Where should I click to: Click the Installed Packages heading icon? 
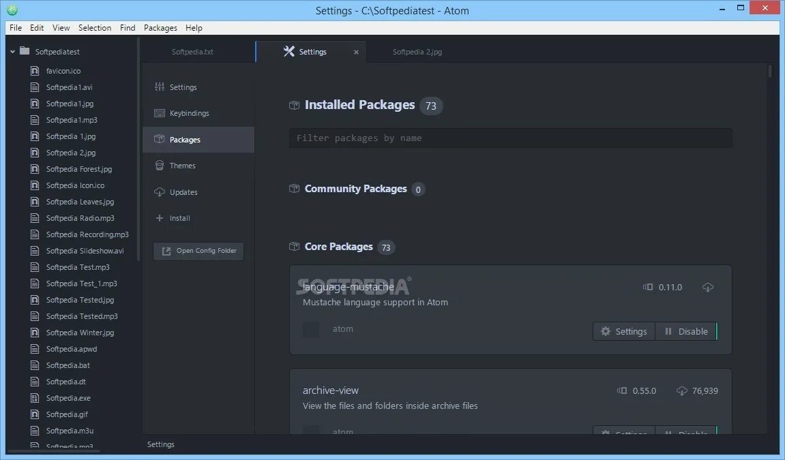[295, 105]
